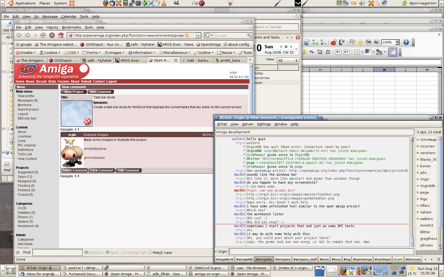Open the spreadsheet zoom 100% dropdown
This screenshot has height=277, width=444.
[x=397, y=42]
